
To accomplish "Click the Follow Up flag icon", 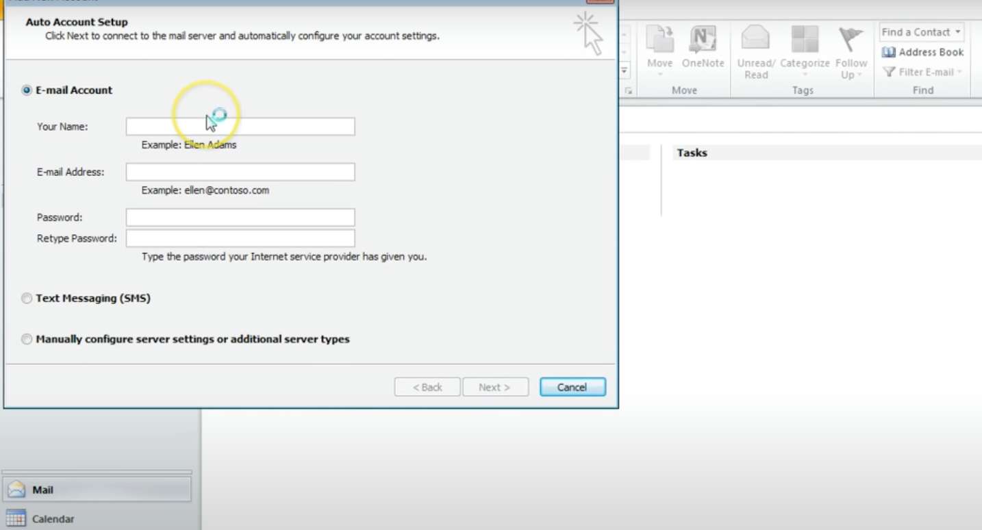I will pyautogui.click(x=851, y=39).
